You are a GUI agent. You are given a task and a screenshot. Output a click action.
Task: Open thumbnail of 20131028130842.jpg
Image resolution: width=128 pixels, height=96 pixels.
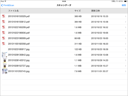pyautogui.click(x=5, y=55)
